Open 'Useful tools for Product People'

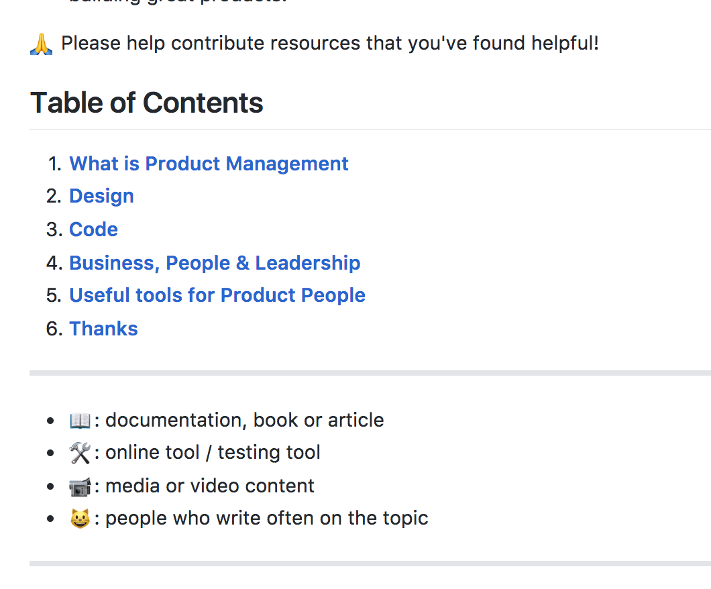point(217,294)
